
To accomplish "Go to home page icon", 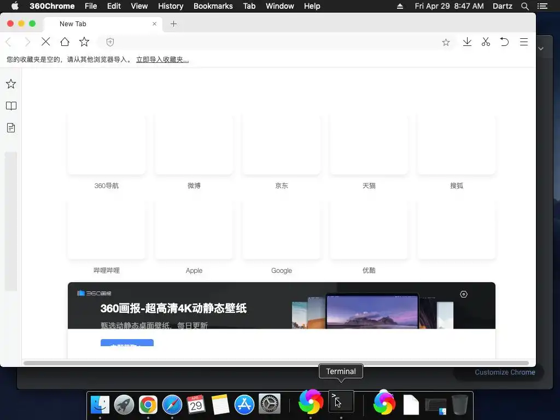I will [x=65, y=42].
